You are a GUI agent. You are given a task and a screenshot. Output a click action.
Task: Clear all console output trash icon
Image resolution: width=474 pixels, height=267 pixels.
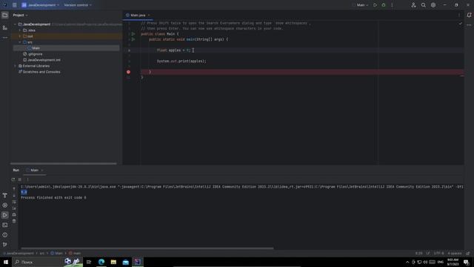pyautogui.click(x=14, y=221)
